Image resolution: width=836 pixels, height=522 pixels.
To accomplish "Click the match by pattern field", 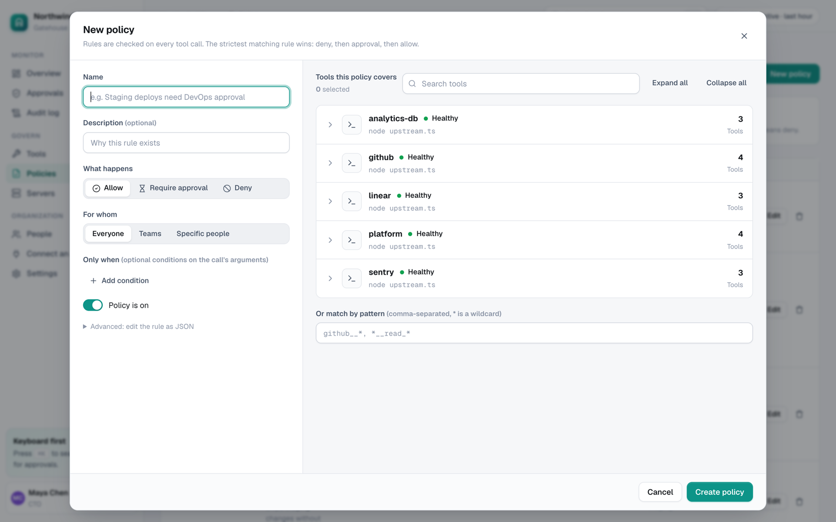I will 534,333.
